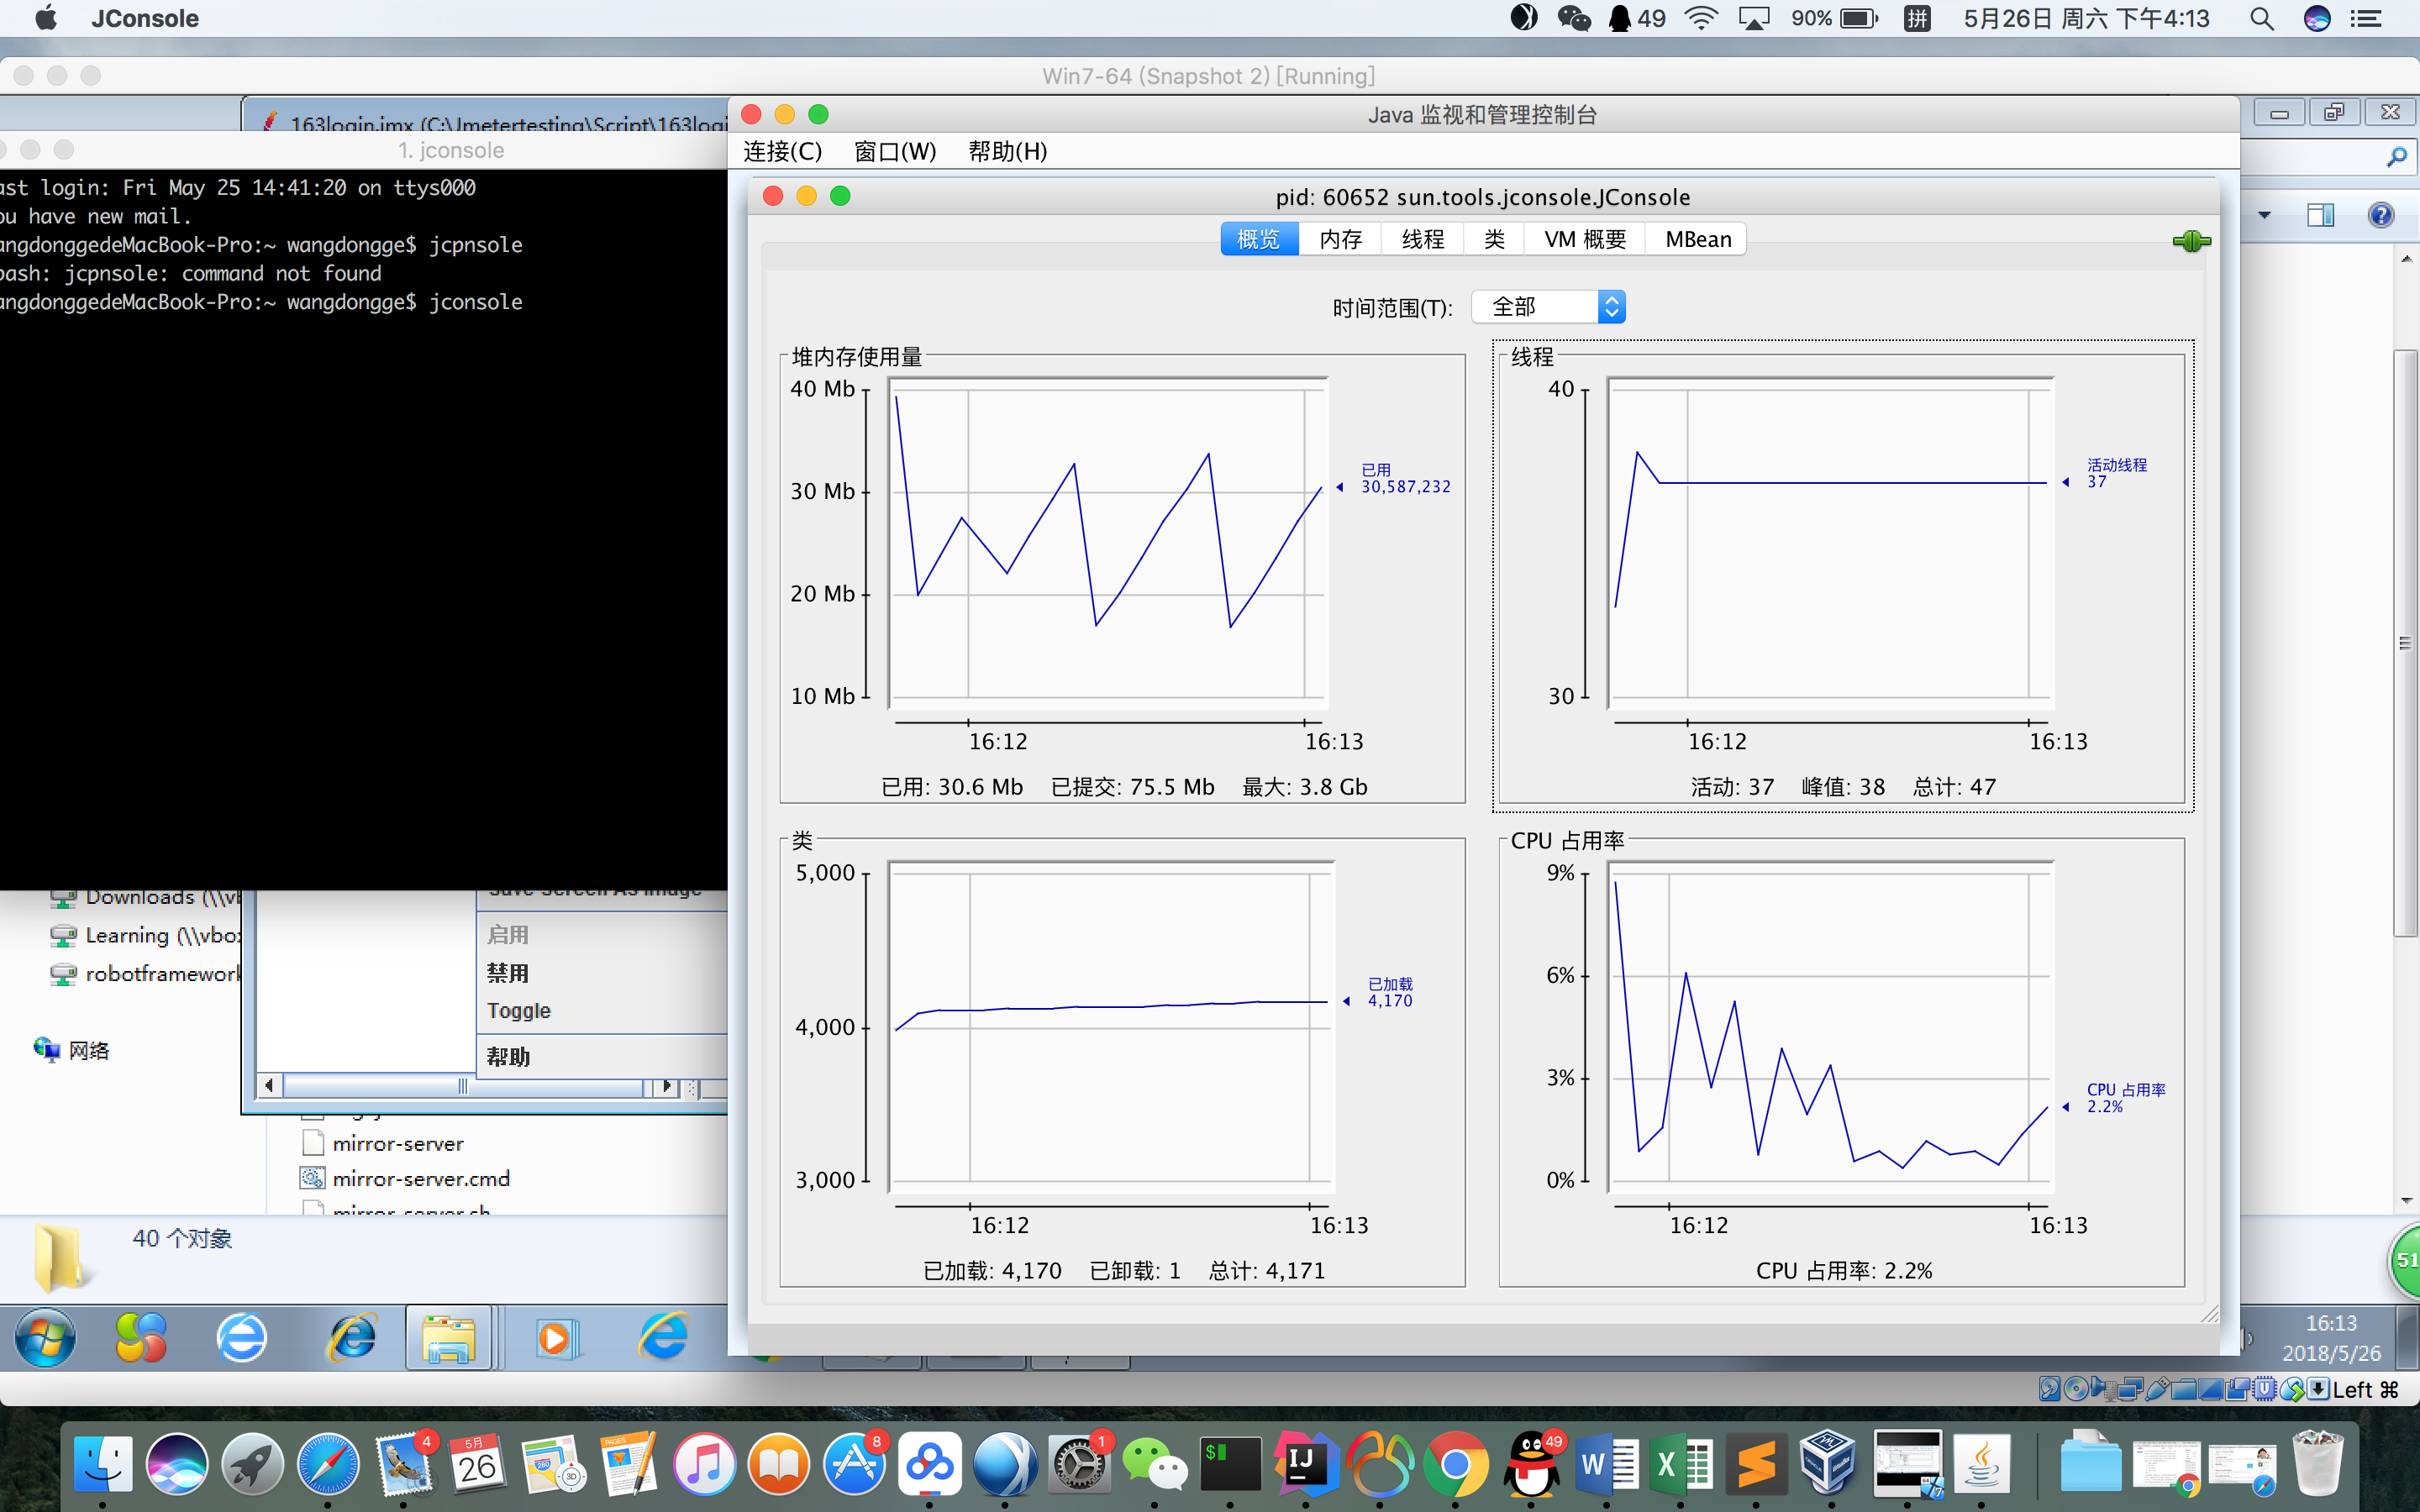Select the Learning network drive in Explorer
Viewport: 2420px width, 1512px height.
pos(146,935)
